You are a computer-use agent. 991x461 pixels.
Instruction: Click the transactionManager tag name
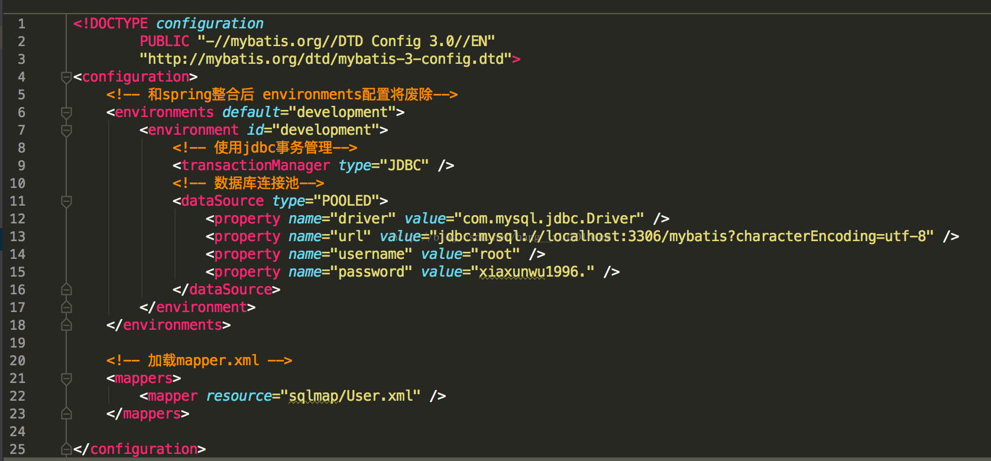pyautogui.click(x=255, y=165)
